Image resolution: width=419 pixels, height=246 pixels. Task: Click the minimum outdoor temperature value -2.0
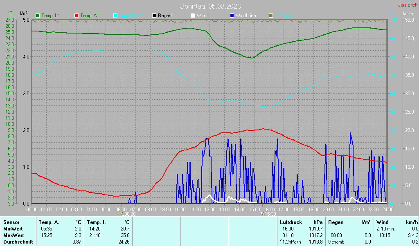click(x=77, y=229)
